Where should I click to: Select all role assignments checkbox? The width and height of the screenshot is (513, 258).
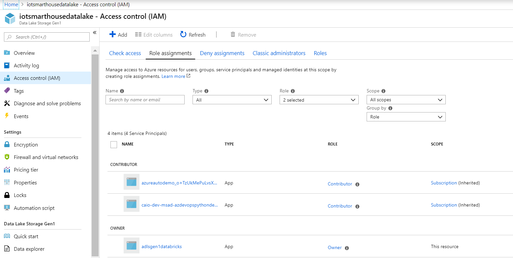click(x=113, y=145)
